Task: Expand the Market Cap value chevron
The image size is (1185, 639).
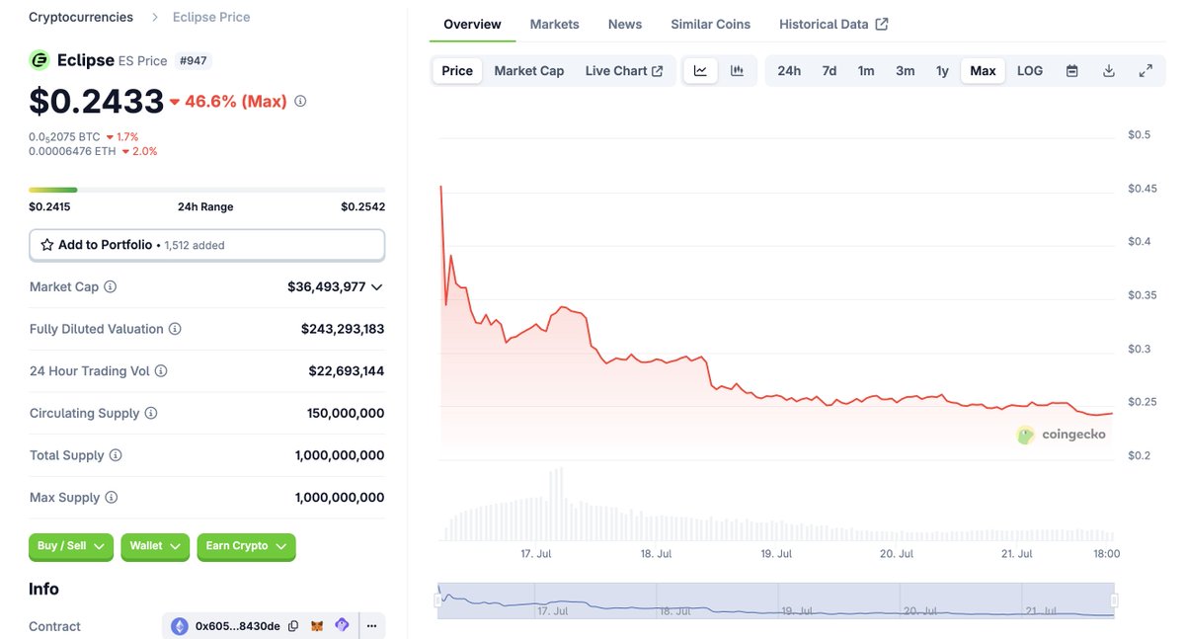Action: [376, 287]
